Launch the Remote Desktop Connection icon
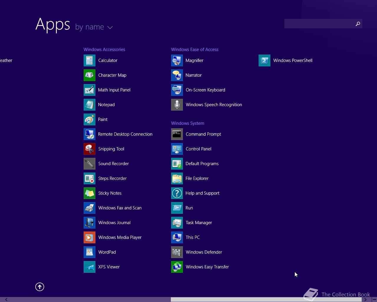The image size is (377, 302). click(x=90, y=134)
